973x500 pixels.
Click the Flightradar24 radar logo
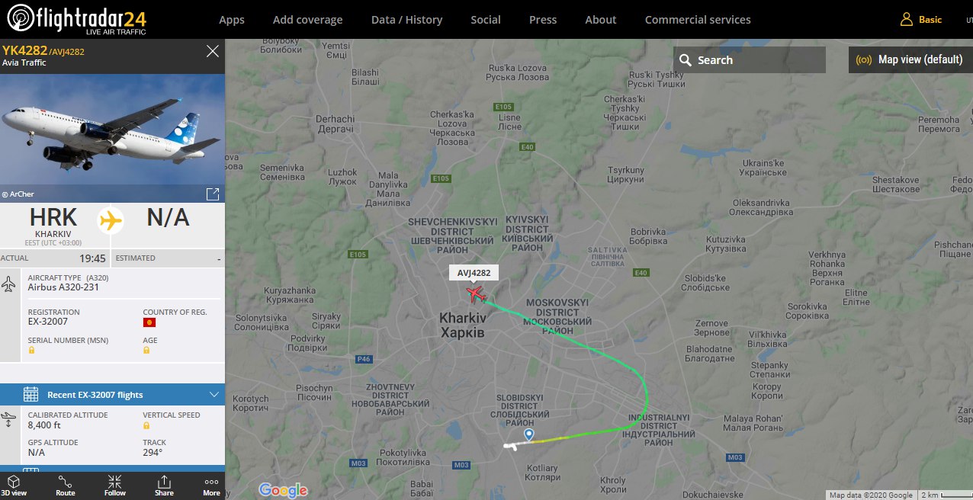point(21,19)
